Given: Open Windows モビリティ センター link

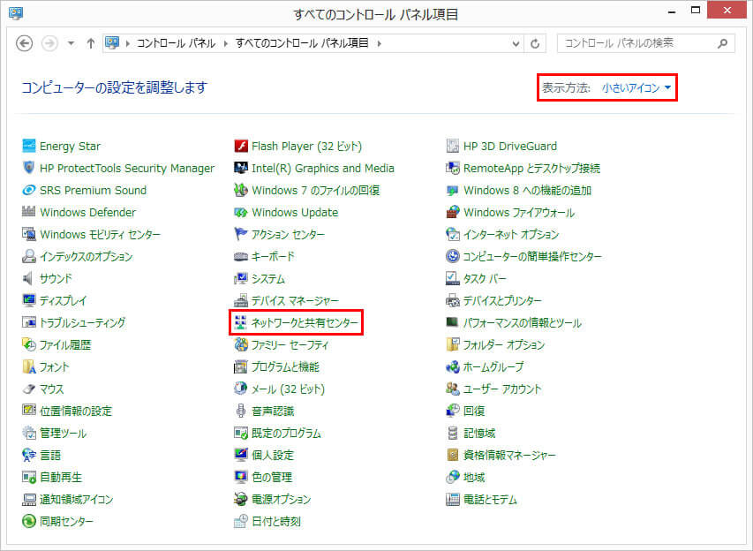Looking at the screenshot, I should point(101,234).
